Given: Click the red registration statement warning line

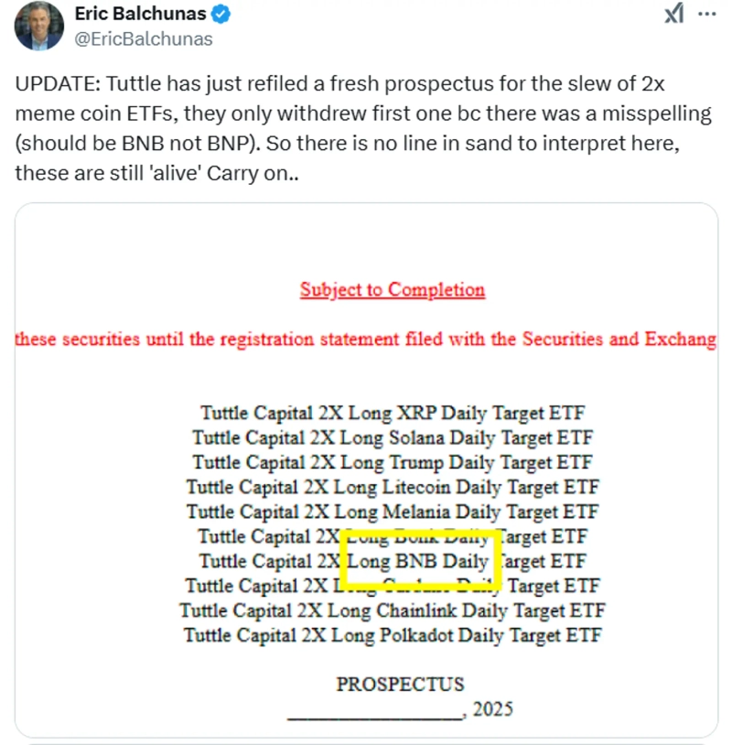Looking at the screenshot, I should pos(366,339).
